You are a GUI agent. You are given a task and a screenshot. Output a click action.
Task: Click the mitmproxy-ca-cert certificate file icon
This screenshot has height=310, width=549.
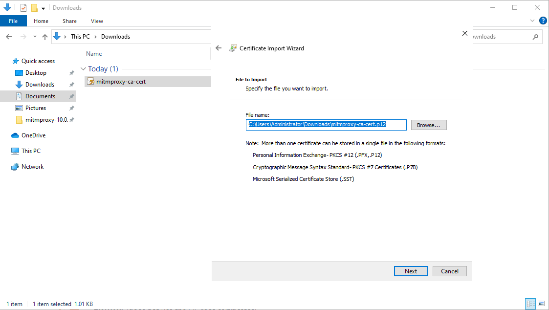point(90,82)
